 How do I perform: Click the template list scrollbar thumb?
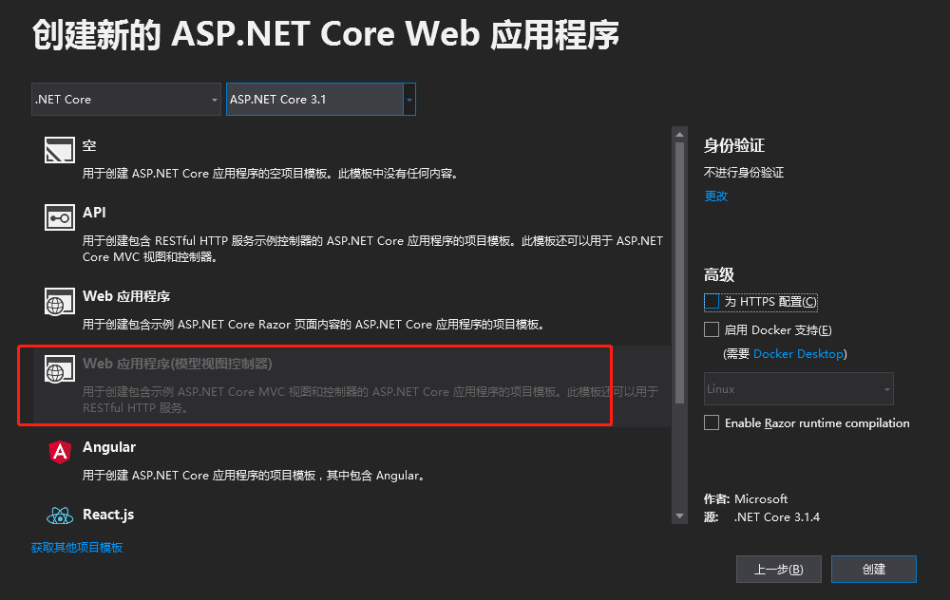680,273
